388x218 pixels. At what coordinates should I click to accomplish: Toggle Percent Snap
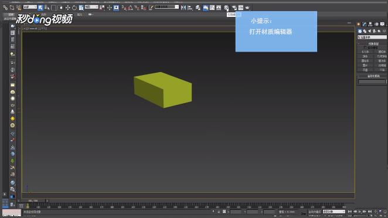point(137,8)
